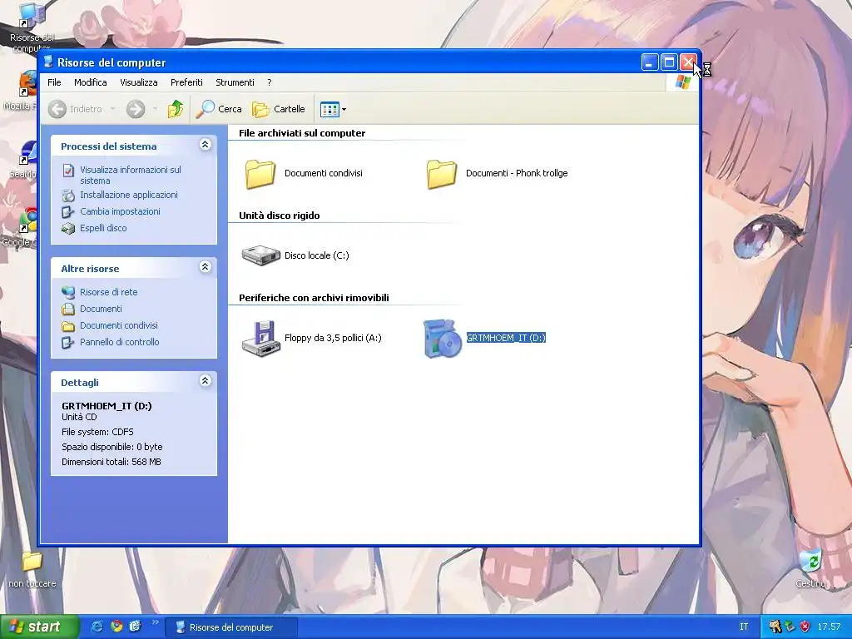Click the Espelli disco icon
The image size is (852, 639).
tap(68, 229)
